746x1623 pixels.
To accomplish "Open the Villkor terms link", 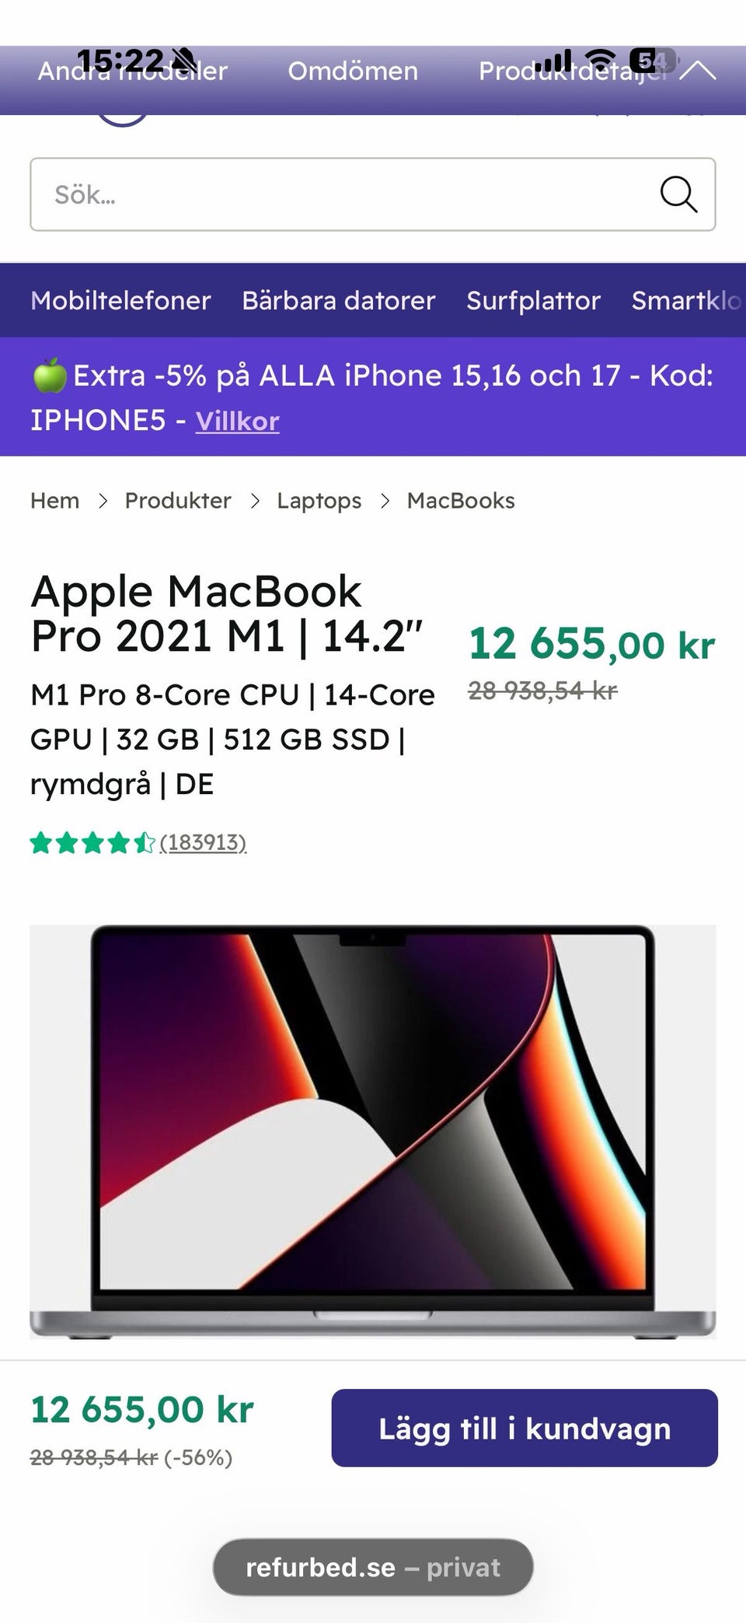I will (x=237, y=421).
